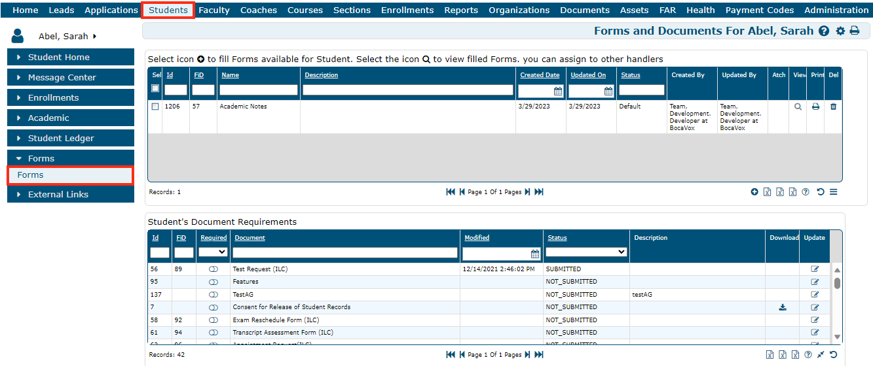Screen dimensions: 873x366
Task: Toggle Required for Transcript Assessment Form
Action: click(213, 333)
